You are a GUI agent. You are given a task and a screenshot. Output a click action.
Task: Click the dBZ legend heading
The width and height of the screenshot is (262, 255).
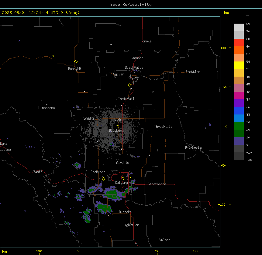click(246, 16)
